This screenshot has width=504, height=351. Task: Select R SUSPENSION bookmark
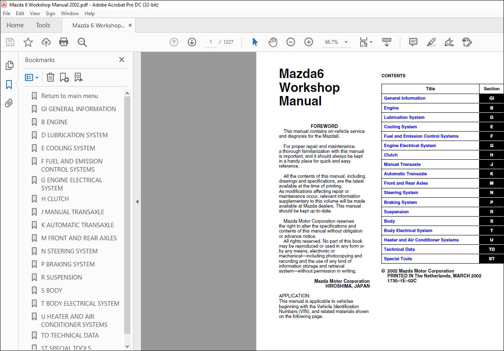(x=61, y=277)
